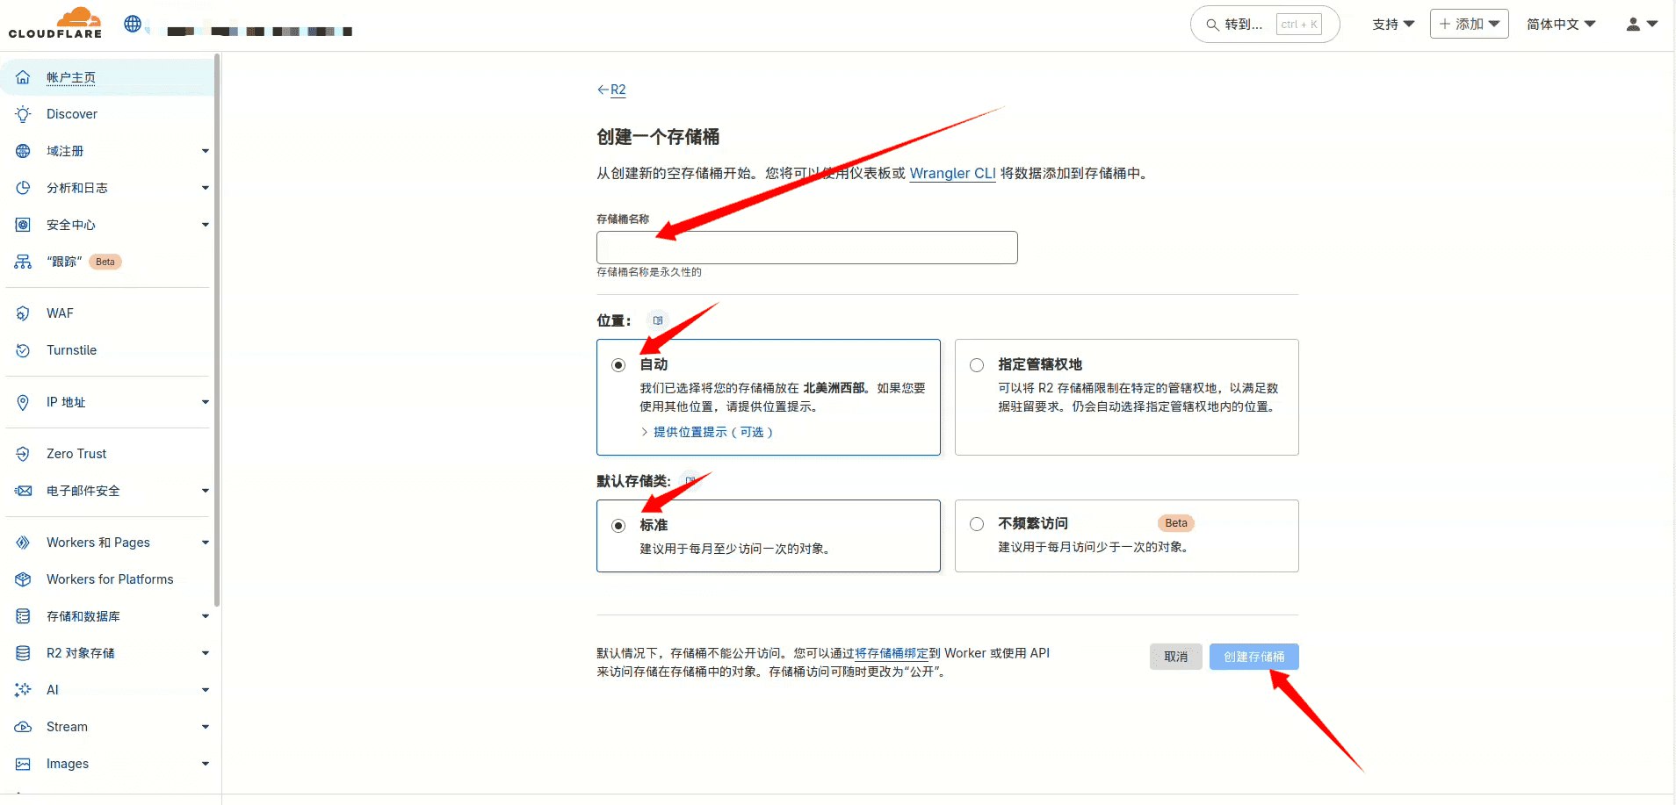The width and height of the screenshot is (1676, 805).
Task: Expand the AI sidebar section
Action: tap(206, 690)
